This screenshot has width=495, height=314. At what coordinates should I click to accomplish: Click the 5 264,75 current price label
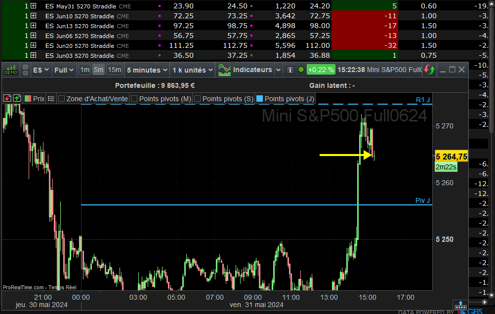pos(451,157)
